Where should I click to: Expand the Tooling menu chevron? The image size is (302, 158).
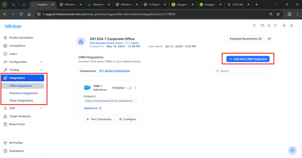[x=41, y=70]
